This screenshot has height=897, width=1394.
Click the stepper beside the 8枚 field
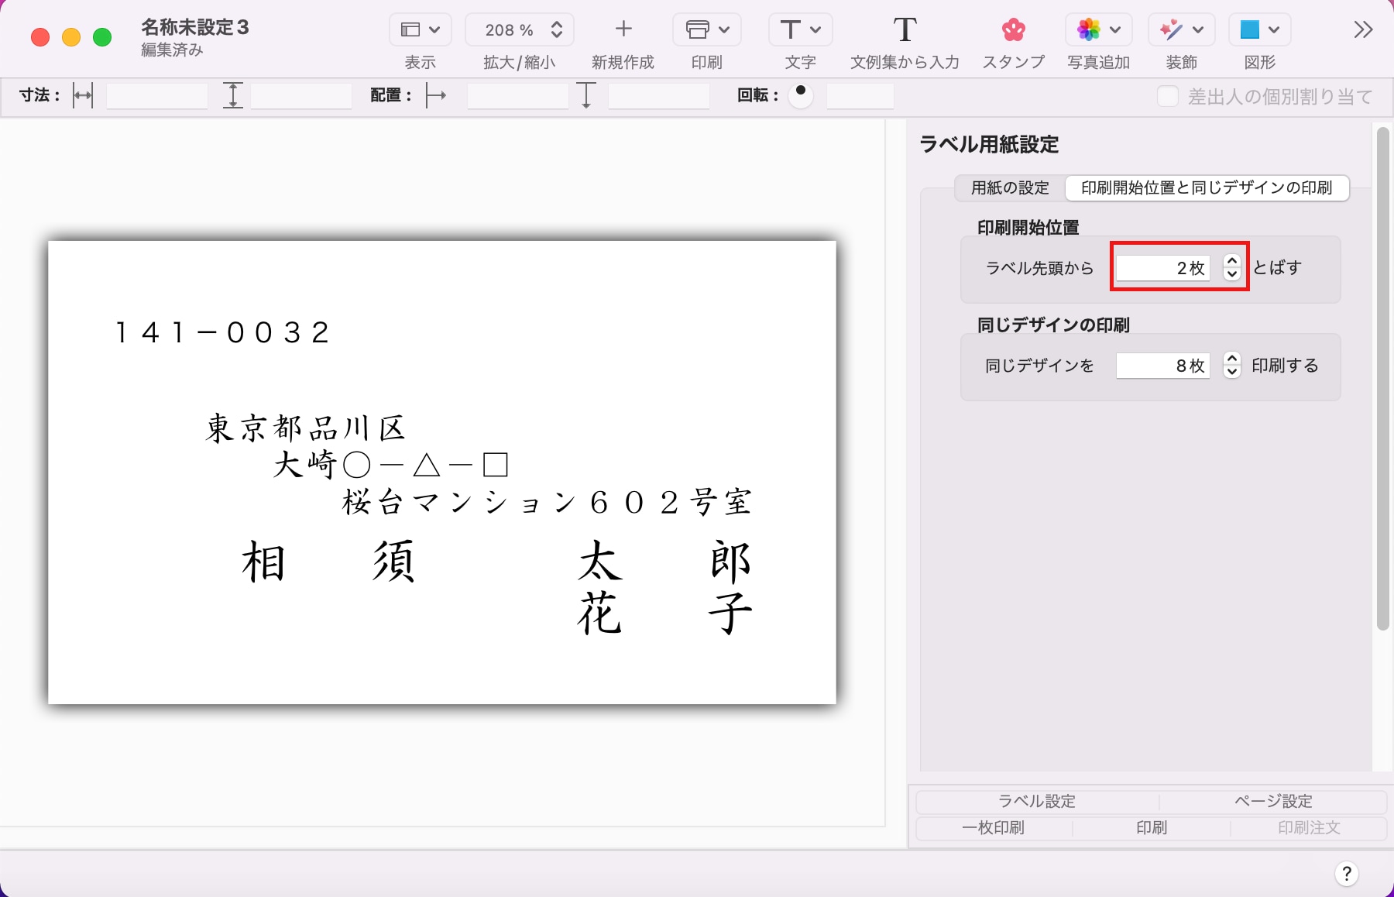click(x=1231, y=366)
